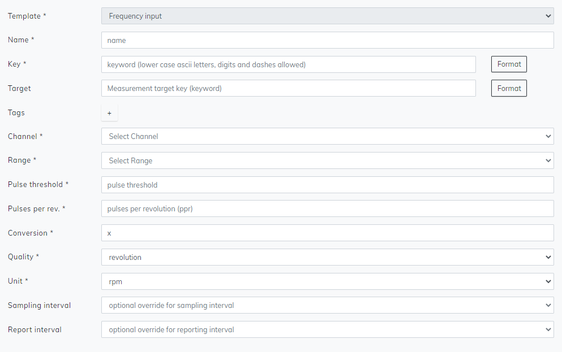Focus the pulses per revolution field
Screen dimensions: 562x352
pos(327,208)
